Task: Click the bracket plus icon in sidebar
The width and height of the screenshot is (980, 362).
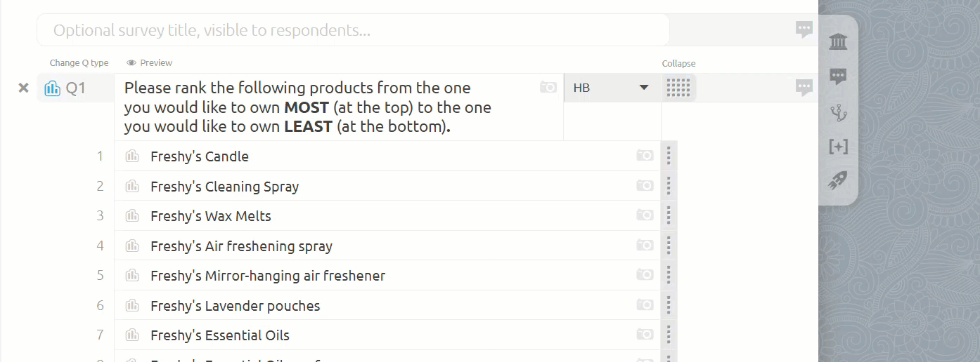Action: click(x=838, y=146)
